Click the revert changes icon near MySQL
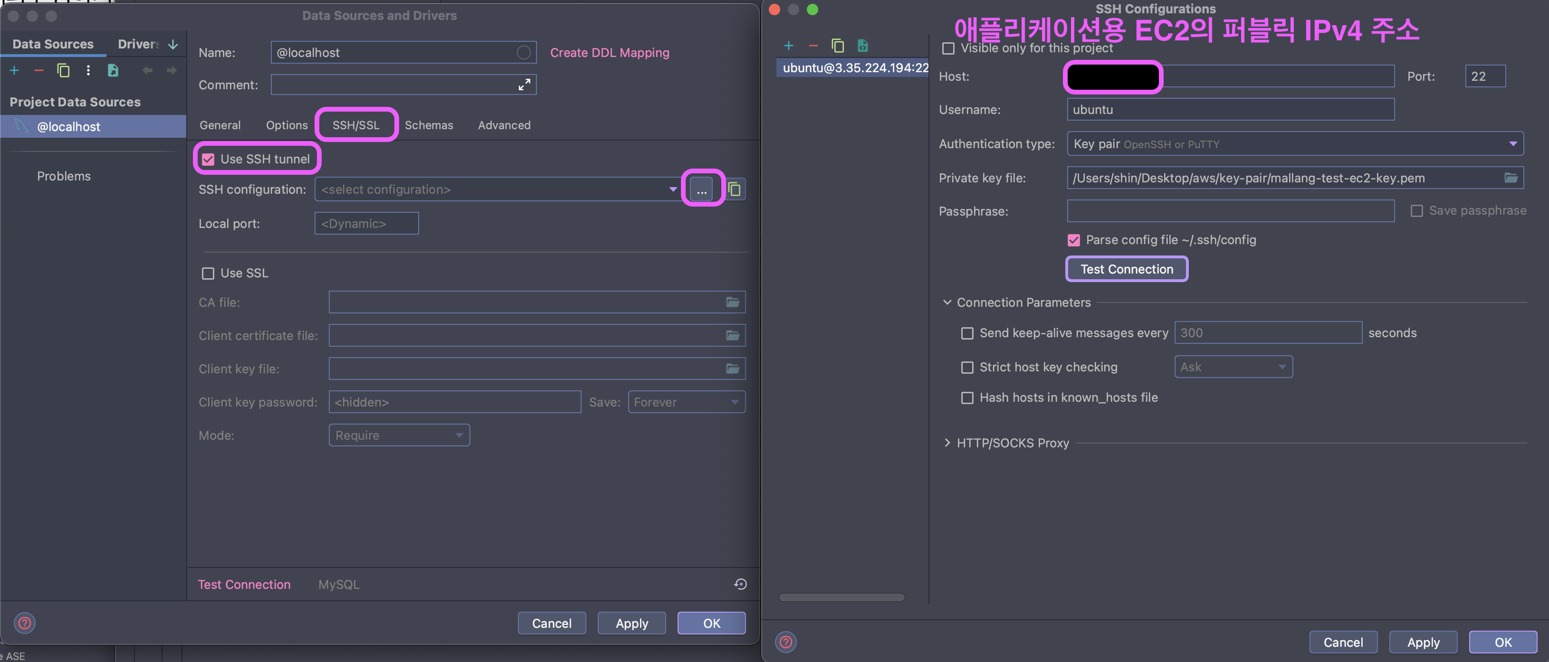1549x662 pixels. 740,584
